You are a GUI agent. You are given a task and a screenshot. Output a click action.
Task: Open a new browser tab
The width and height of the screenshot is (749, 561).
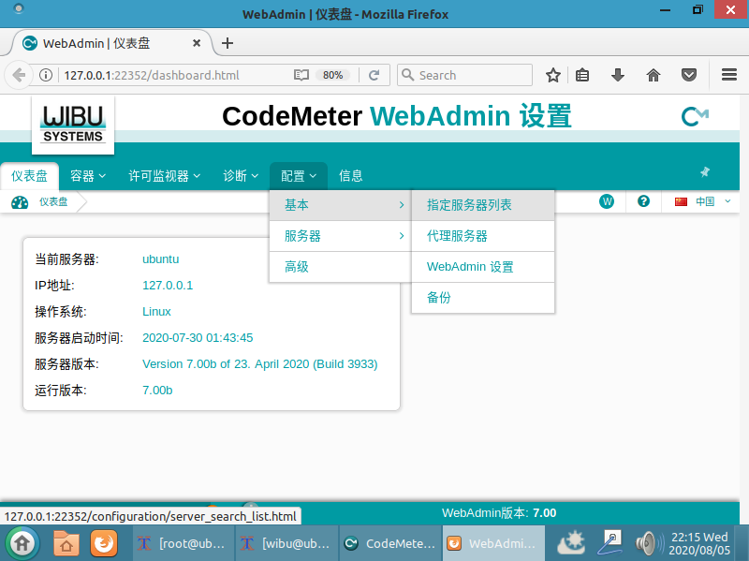click(x=228, y=43)
